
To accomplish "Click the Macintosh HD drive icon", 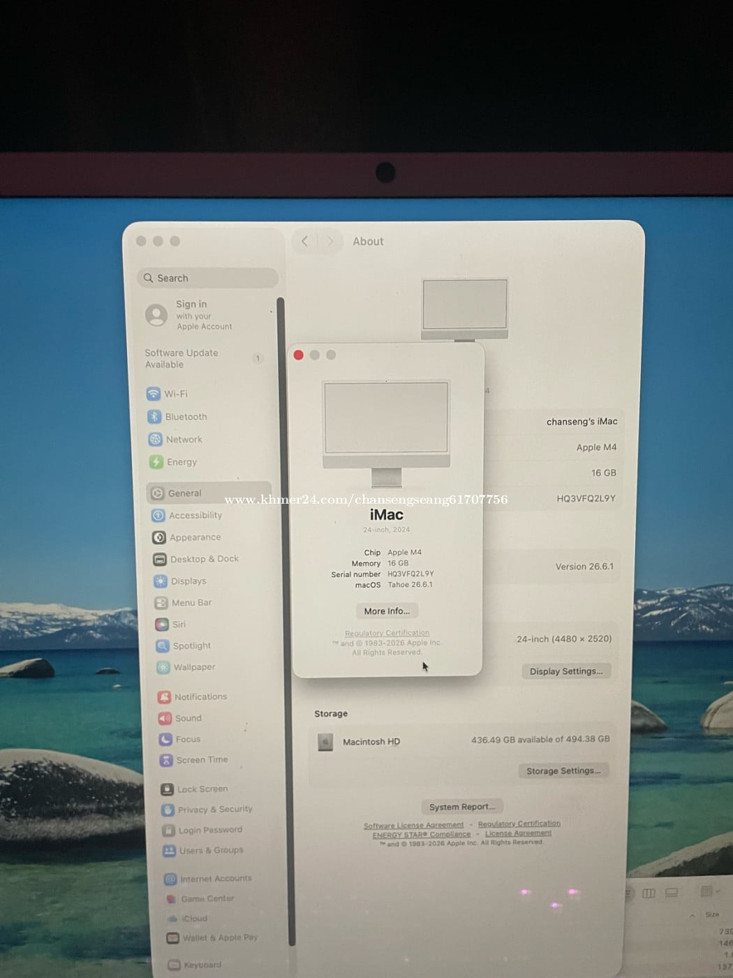I will coord(325,742).
